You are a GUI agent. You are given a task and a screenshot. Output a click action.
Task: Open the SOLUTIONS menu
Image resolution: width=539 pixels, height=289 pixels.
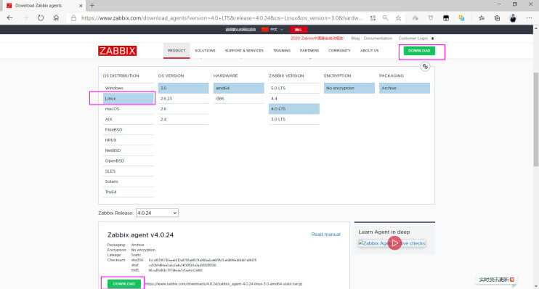205,51
